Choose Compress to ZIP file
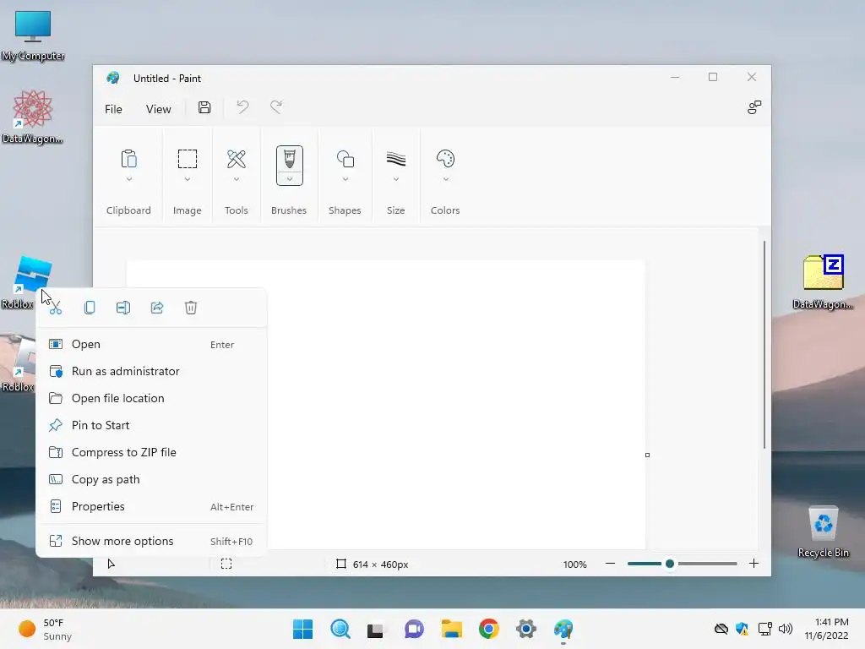865x649 pixels. tap(151, 453)
